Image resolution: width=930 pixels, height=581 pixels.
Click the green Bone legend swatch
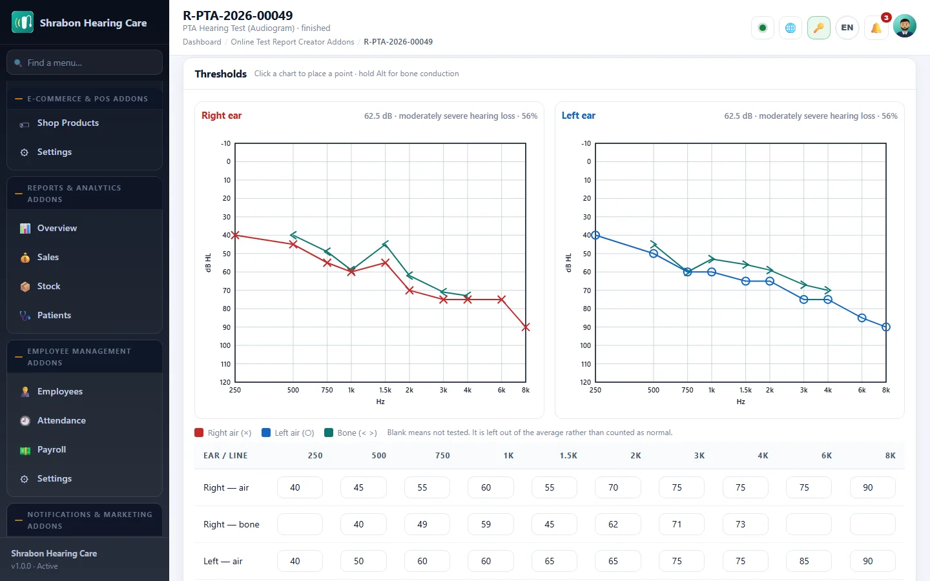(x=329, y=433)
